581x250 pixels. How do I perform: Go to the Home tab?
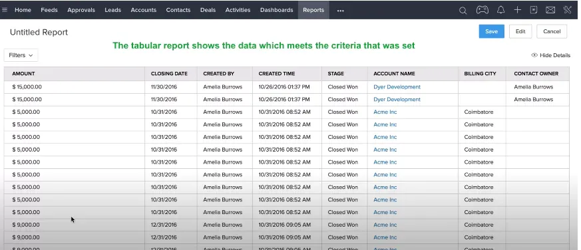[x=23, y=10]
